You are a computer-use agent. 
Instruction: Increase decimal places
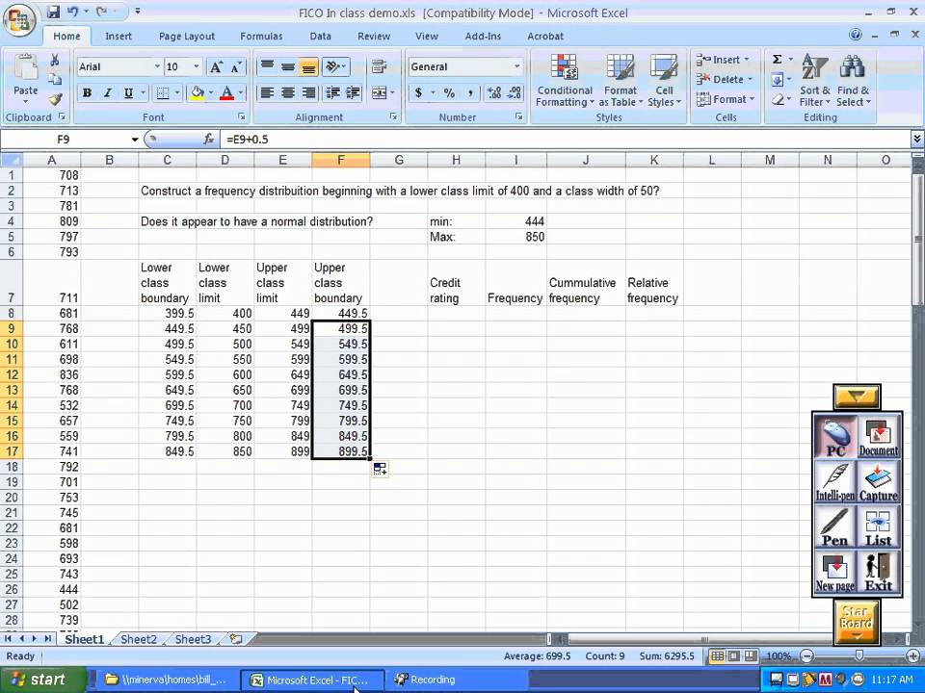pos(494,93)
